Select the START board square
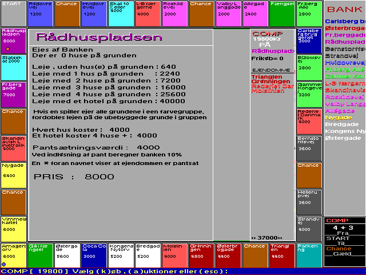 click(14, 14)
